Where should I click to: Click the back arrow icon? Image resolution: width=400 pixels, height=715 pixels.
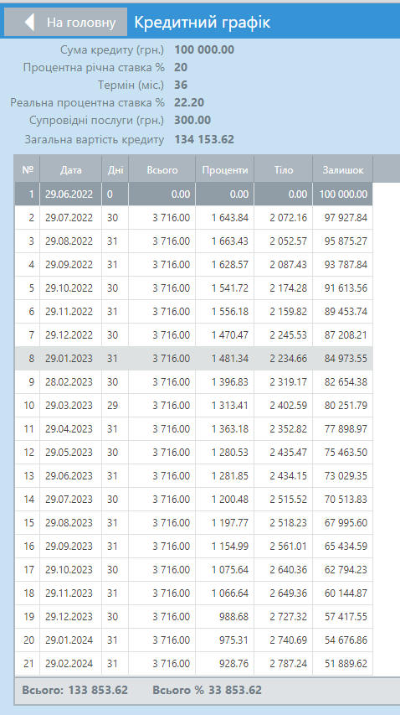[x=29, y=23]
